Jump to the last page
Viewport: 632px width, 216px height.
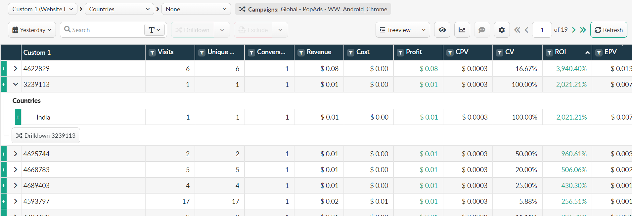(583, 30)
